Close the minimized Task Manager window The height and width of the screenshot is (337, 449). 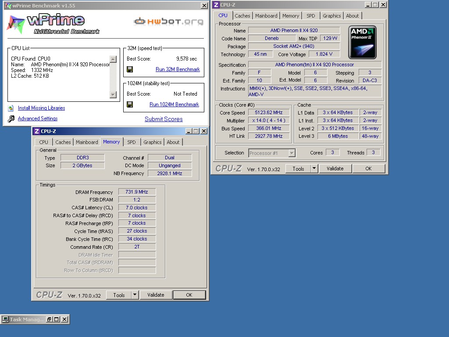click(x=64, y=319)
